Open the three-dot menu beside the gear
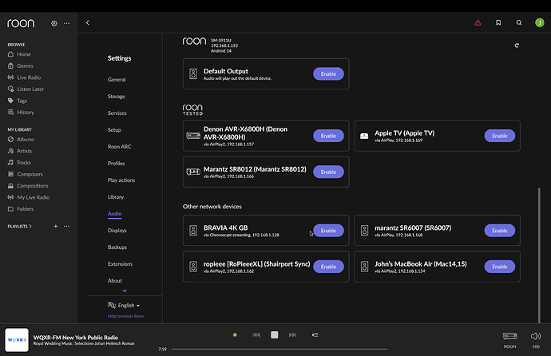The image size is (551, 356). pos(66,23)
